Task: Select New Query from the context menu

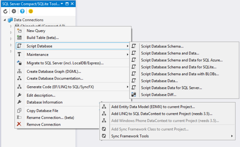Action: click(36, 31)
